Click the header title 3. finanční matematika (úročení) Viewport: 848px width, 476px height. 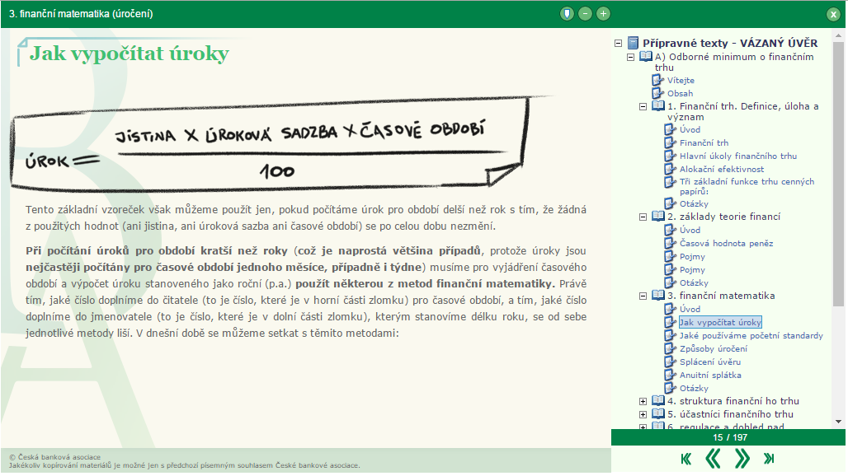81,13
